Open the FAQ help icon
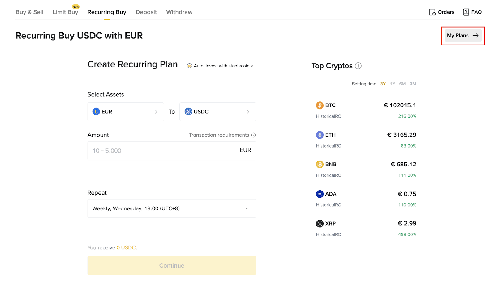This screenshot has height=288, width=495. (x=466, y=12)
